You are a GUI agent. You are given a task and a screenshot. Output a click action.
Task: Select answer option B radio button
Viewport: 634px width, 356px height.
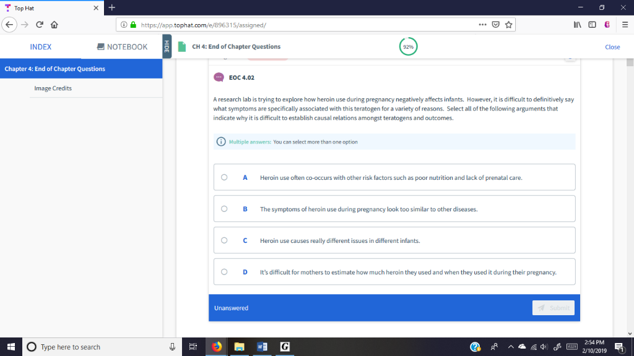coord(224,209)
